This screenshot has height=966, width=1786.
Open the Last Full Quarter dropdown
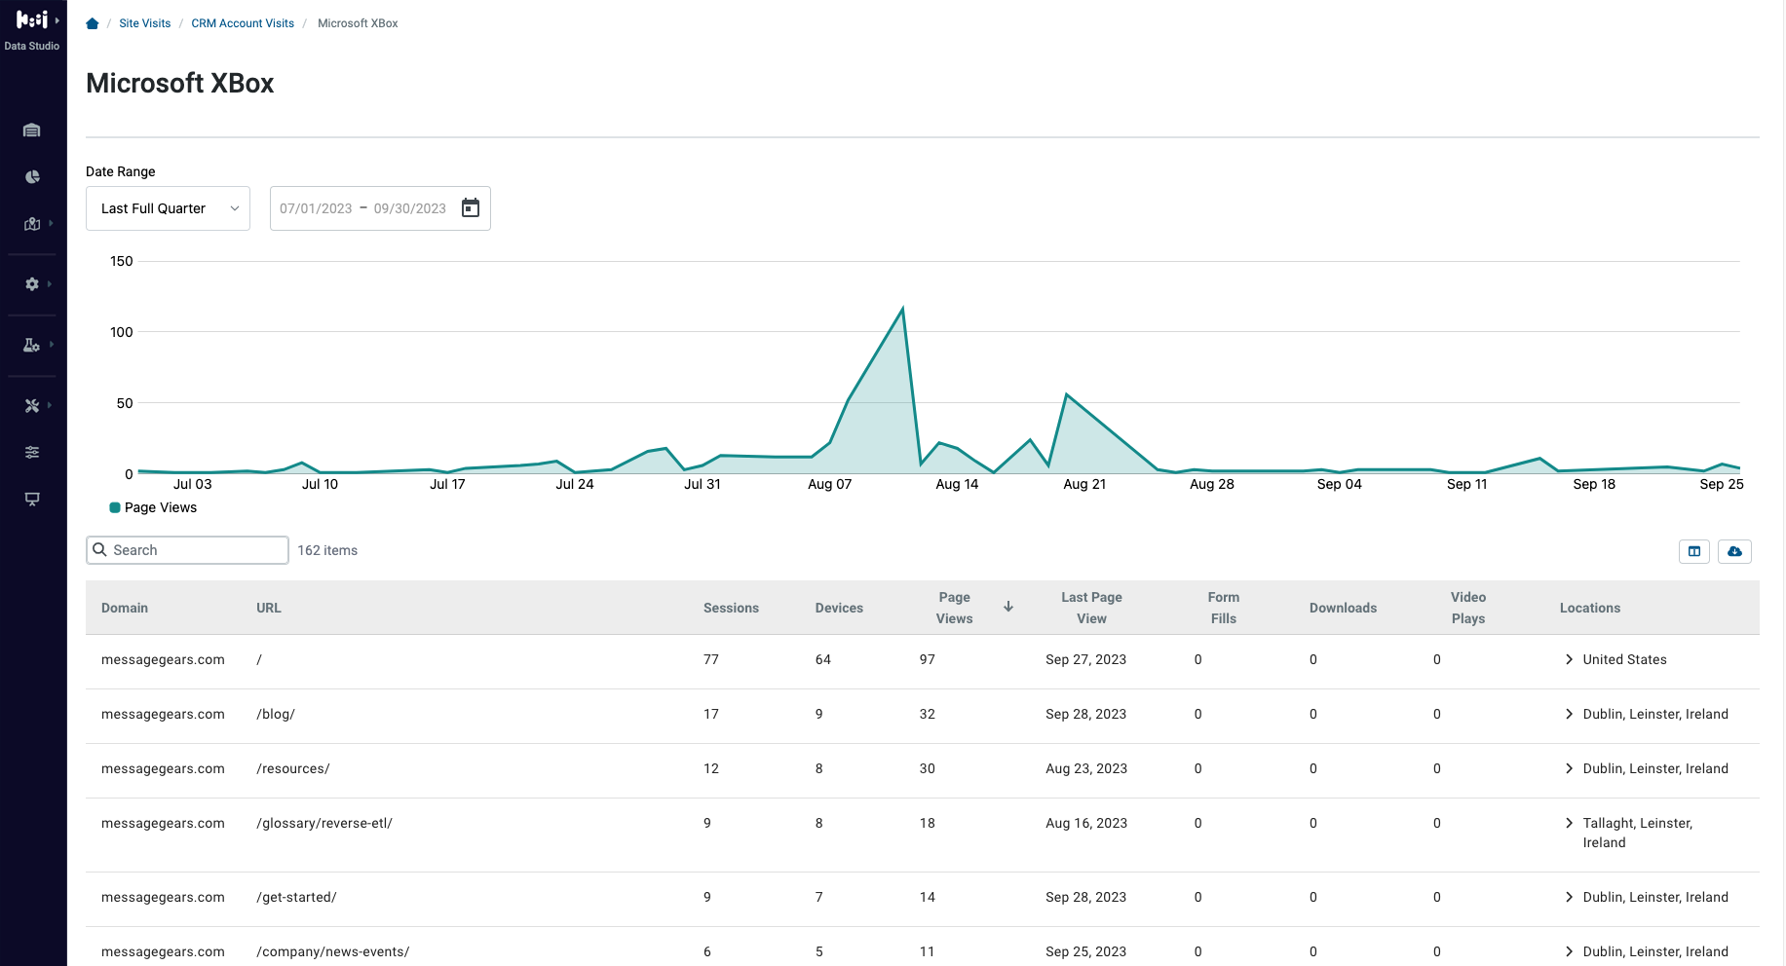point(168,208)
